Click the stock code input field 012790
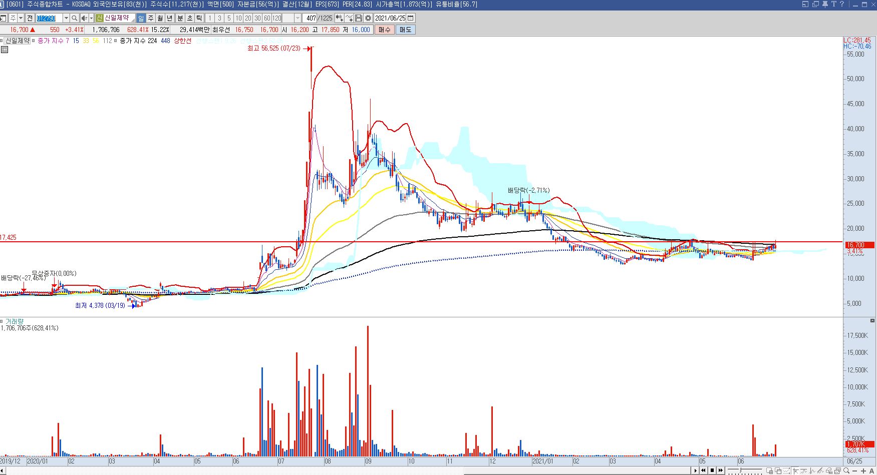Image resolution: width=877 pixels, height=475 pixels. click(x=49, y=18)
